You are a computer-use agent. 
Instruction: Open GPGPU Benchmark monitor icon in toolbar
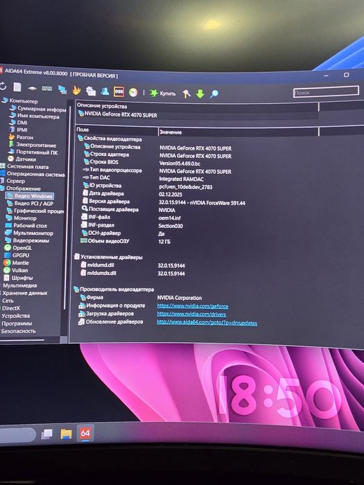tap(62, 89)
